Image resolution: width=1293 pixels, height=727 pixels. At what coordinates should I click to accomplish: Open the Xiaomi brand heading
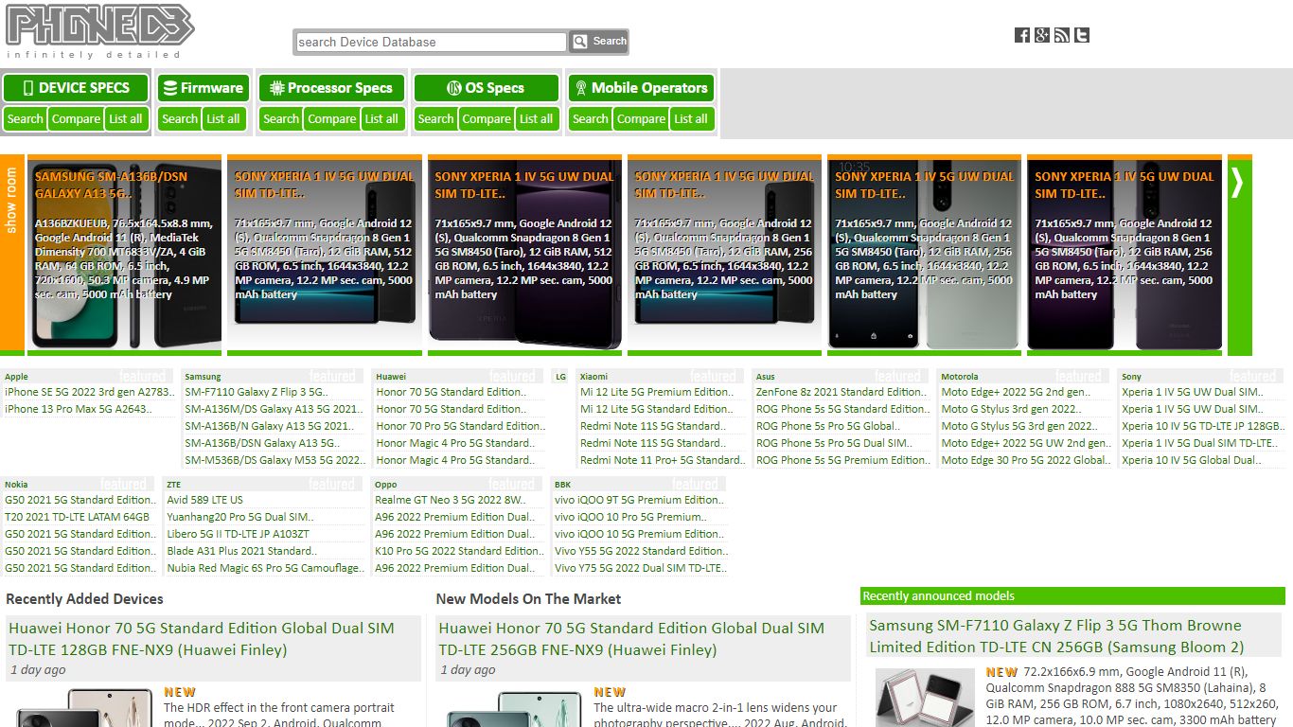click(593, 377)
